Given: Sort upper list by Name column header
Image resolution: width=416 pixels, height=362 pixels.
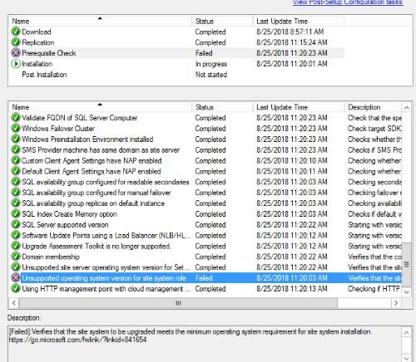Looking at the screenshot, I should click(101, 22).
